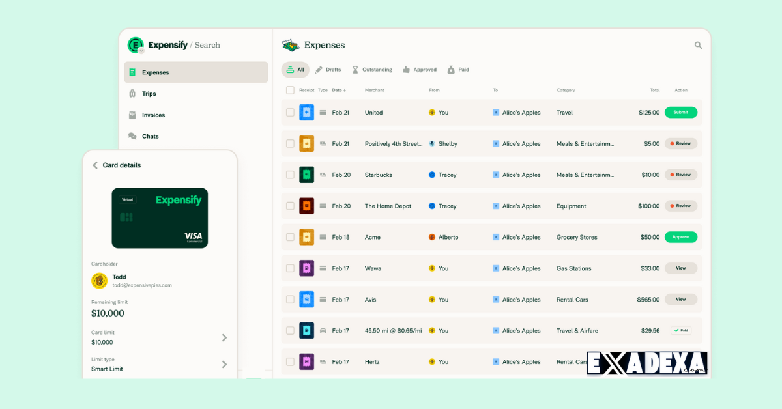
Task: Select the Acme expense row checkbox
Action: point(290,237)
